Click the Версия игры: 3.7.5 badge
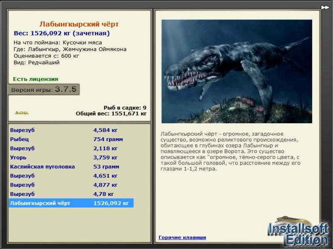The image size is (333, 249). (44, 89)
